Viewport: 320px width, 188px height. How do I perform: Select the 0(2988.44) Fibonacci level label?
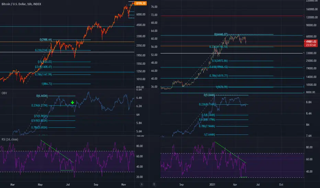point(46,40)
